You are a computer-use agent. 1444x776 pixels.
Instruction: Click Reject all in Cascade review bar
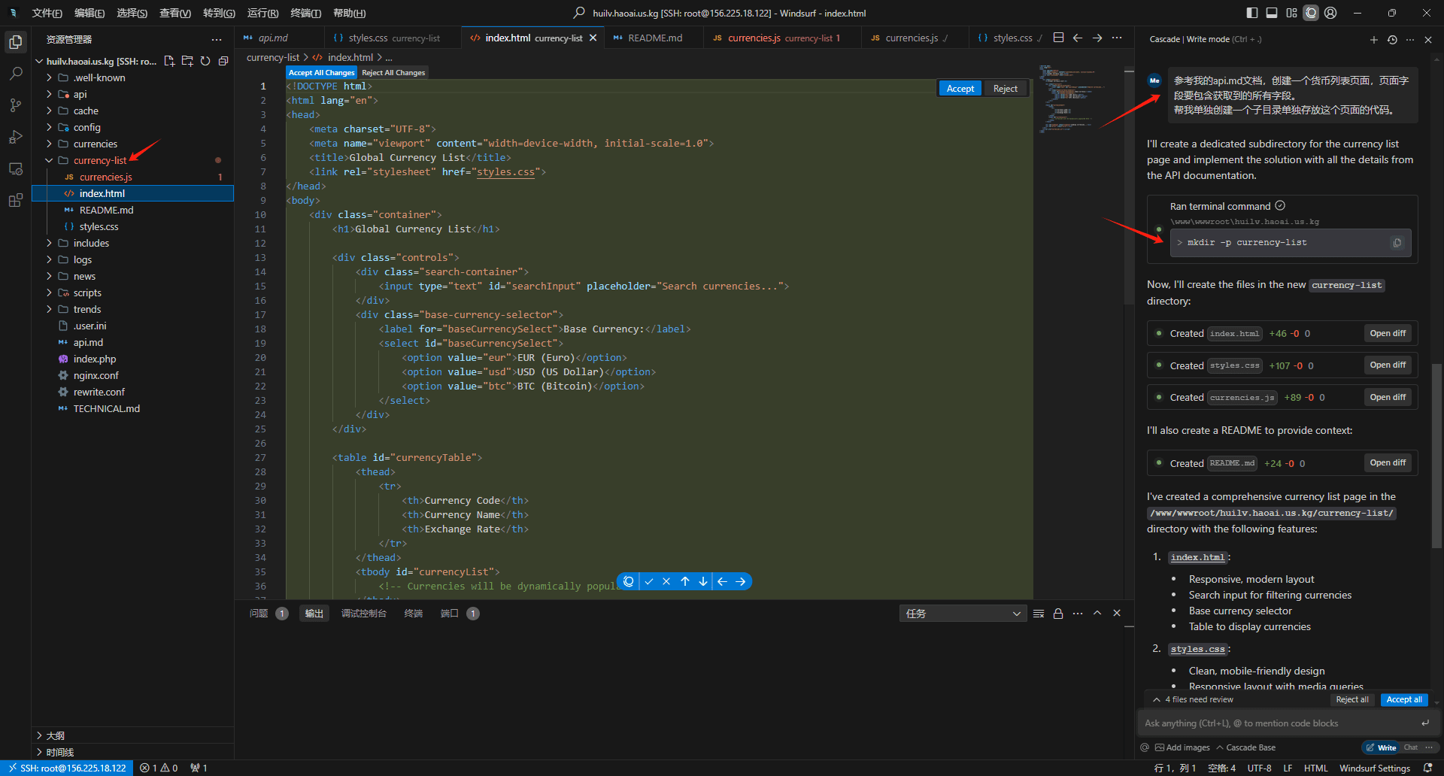click(1351, 699)
